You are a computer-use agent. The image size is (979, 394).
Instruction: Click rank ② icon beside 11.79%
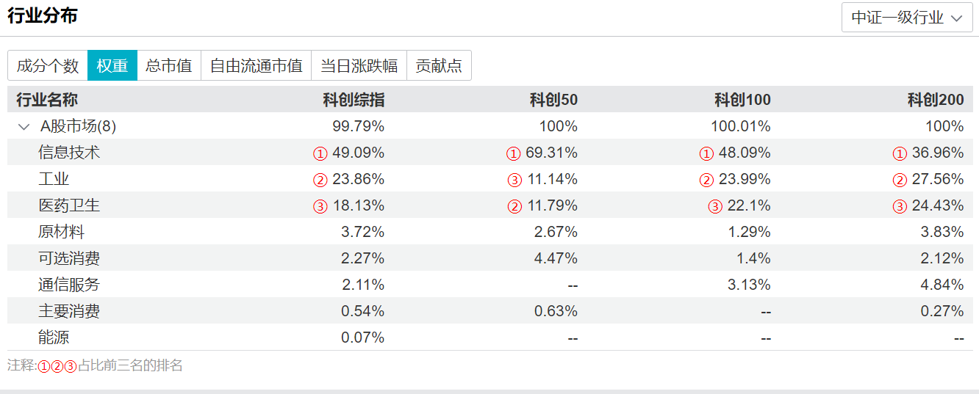(513, 206)
